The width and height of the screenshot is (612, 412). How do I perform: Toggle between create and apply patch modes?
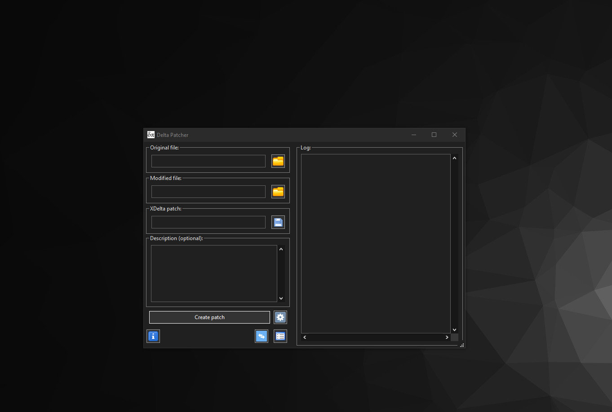click(261, 336)
